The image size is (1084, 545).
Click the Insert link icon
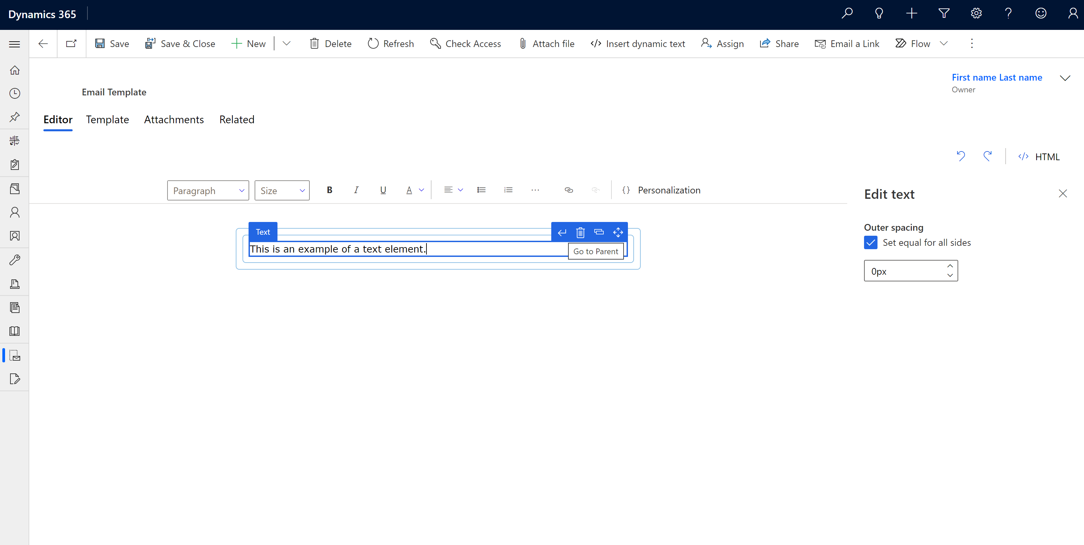[x=569, y=190]
